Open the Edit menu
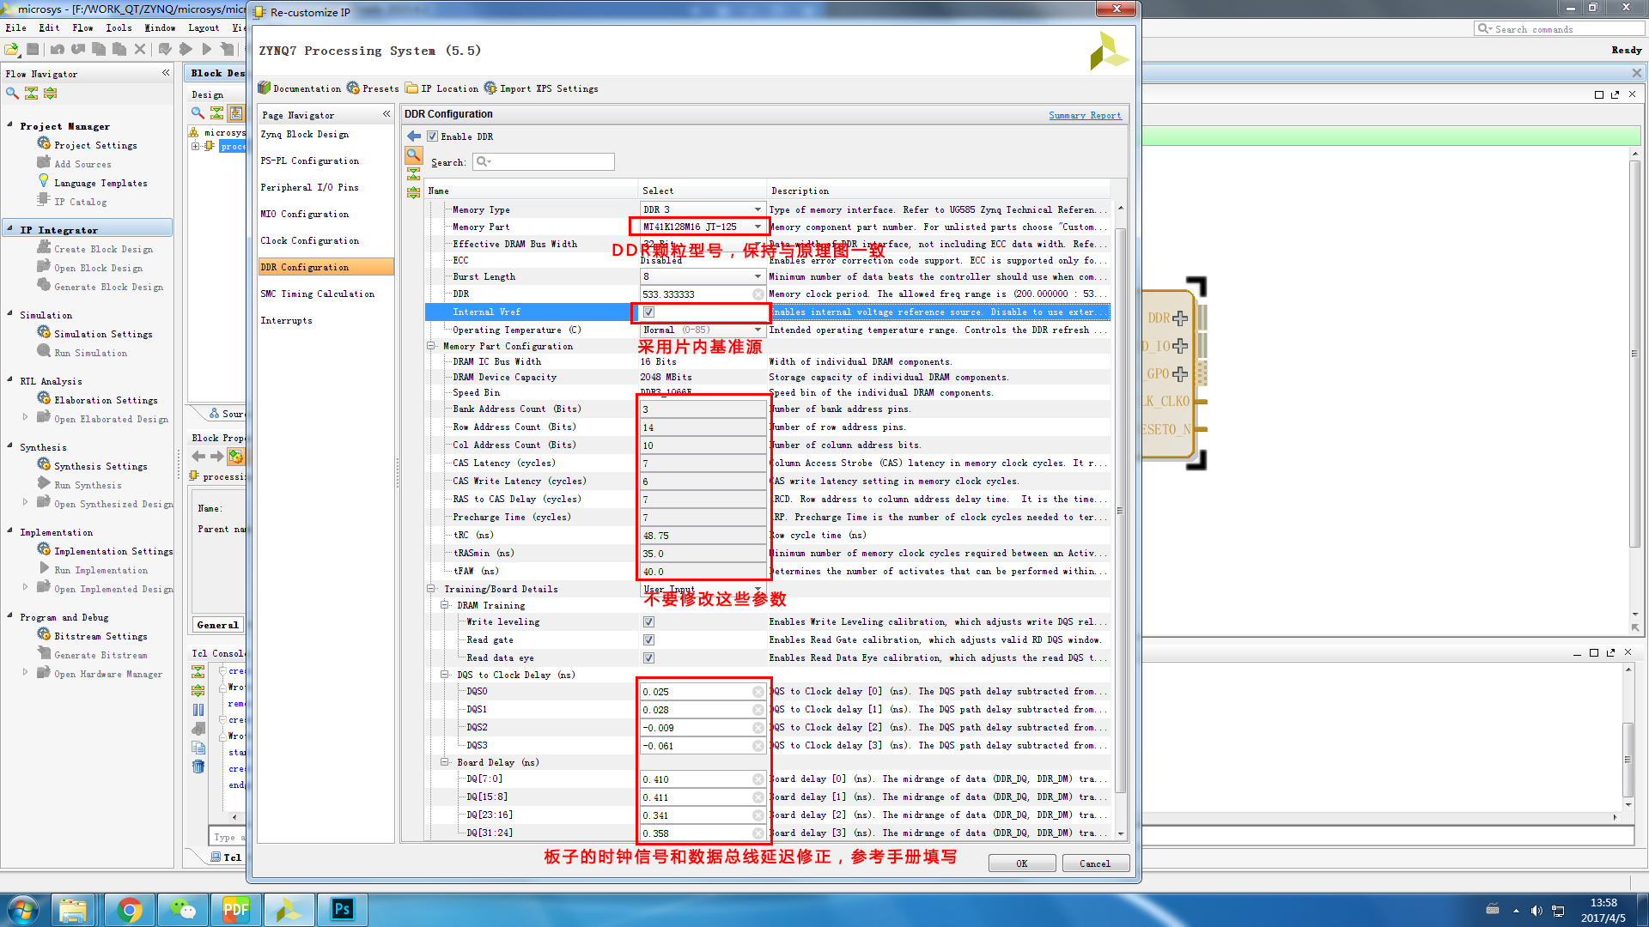Image resolution: width=1649 pixels, height=927 pixels. pos(49,28)
